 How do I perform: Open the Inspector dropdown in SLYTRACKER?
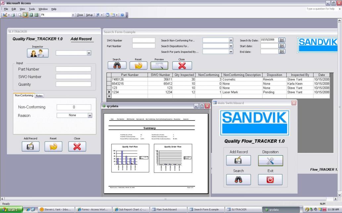coord(89,53)
